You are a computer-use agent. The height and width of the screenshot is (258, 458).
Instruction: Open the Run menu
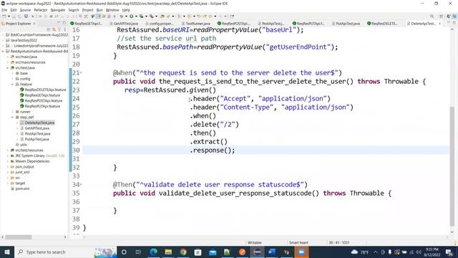tap(99, 10)
